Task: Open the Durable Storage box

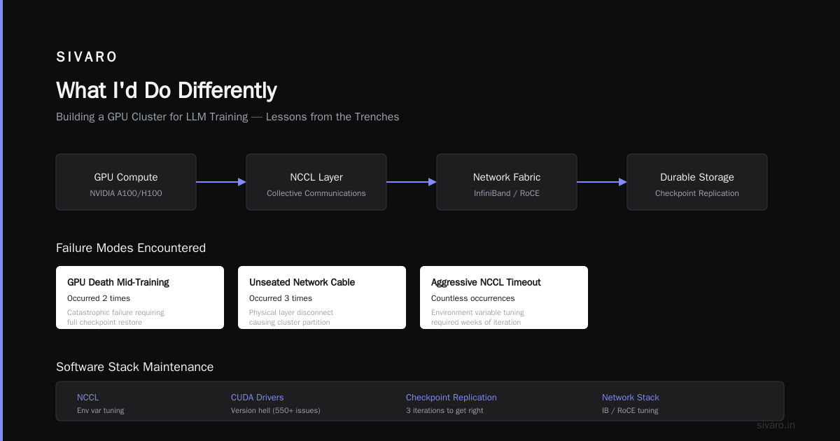Action: click(x=697, y=182)
